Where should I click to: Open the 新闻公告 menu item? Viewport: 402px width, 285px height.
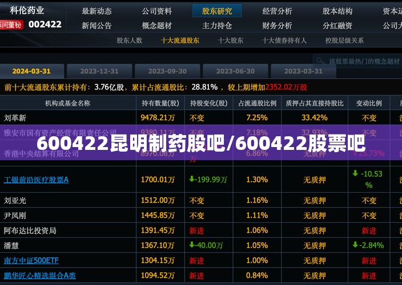pos(97,25)
